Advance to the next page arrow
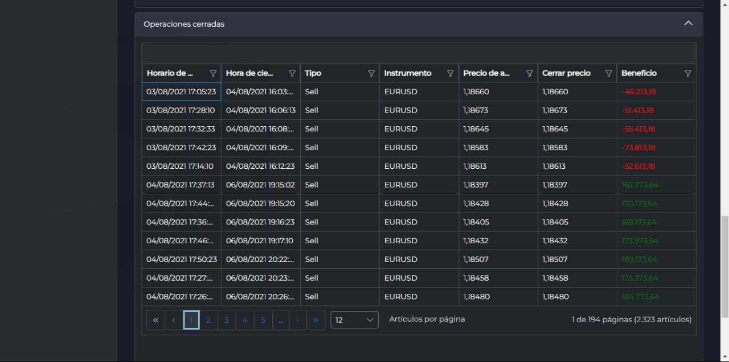Image resolution: width=729 pixels, height=362 pixels. pos(298,320)
